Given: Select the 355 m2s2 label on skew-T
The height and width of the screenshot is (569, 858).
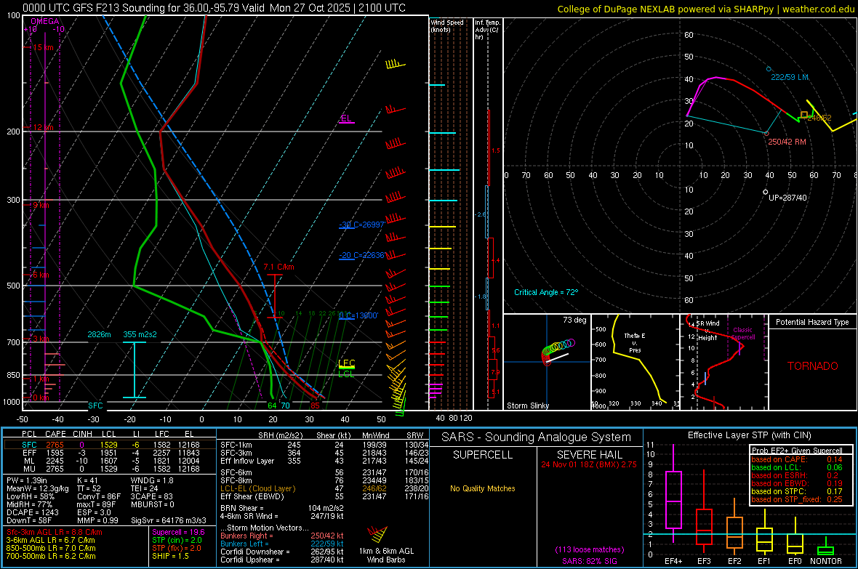Looking at the screenshot, I should click(x=140, y=334).
